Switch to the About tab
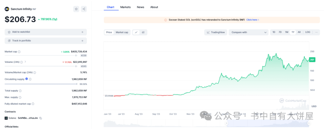Screen dimensions: 324x129 click(154, 7)
